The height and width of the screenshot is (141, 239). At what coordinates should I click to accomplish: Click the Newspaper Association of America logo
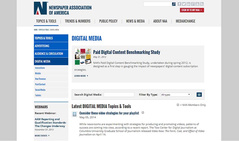(x=63, y=8)
